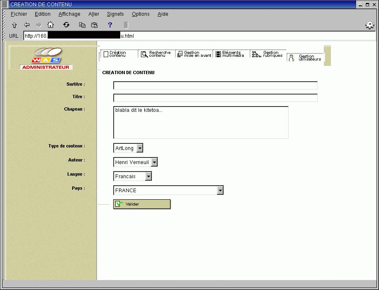Open the Type de contenu dropdown
Screen dimensions: 379x290
(x=140, y=148)
